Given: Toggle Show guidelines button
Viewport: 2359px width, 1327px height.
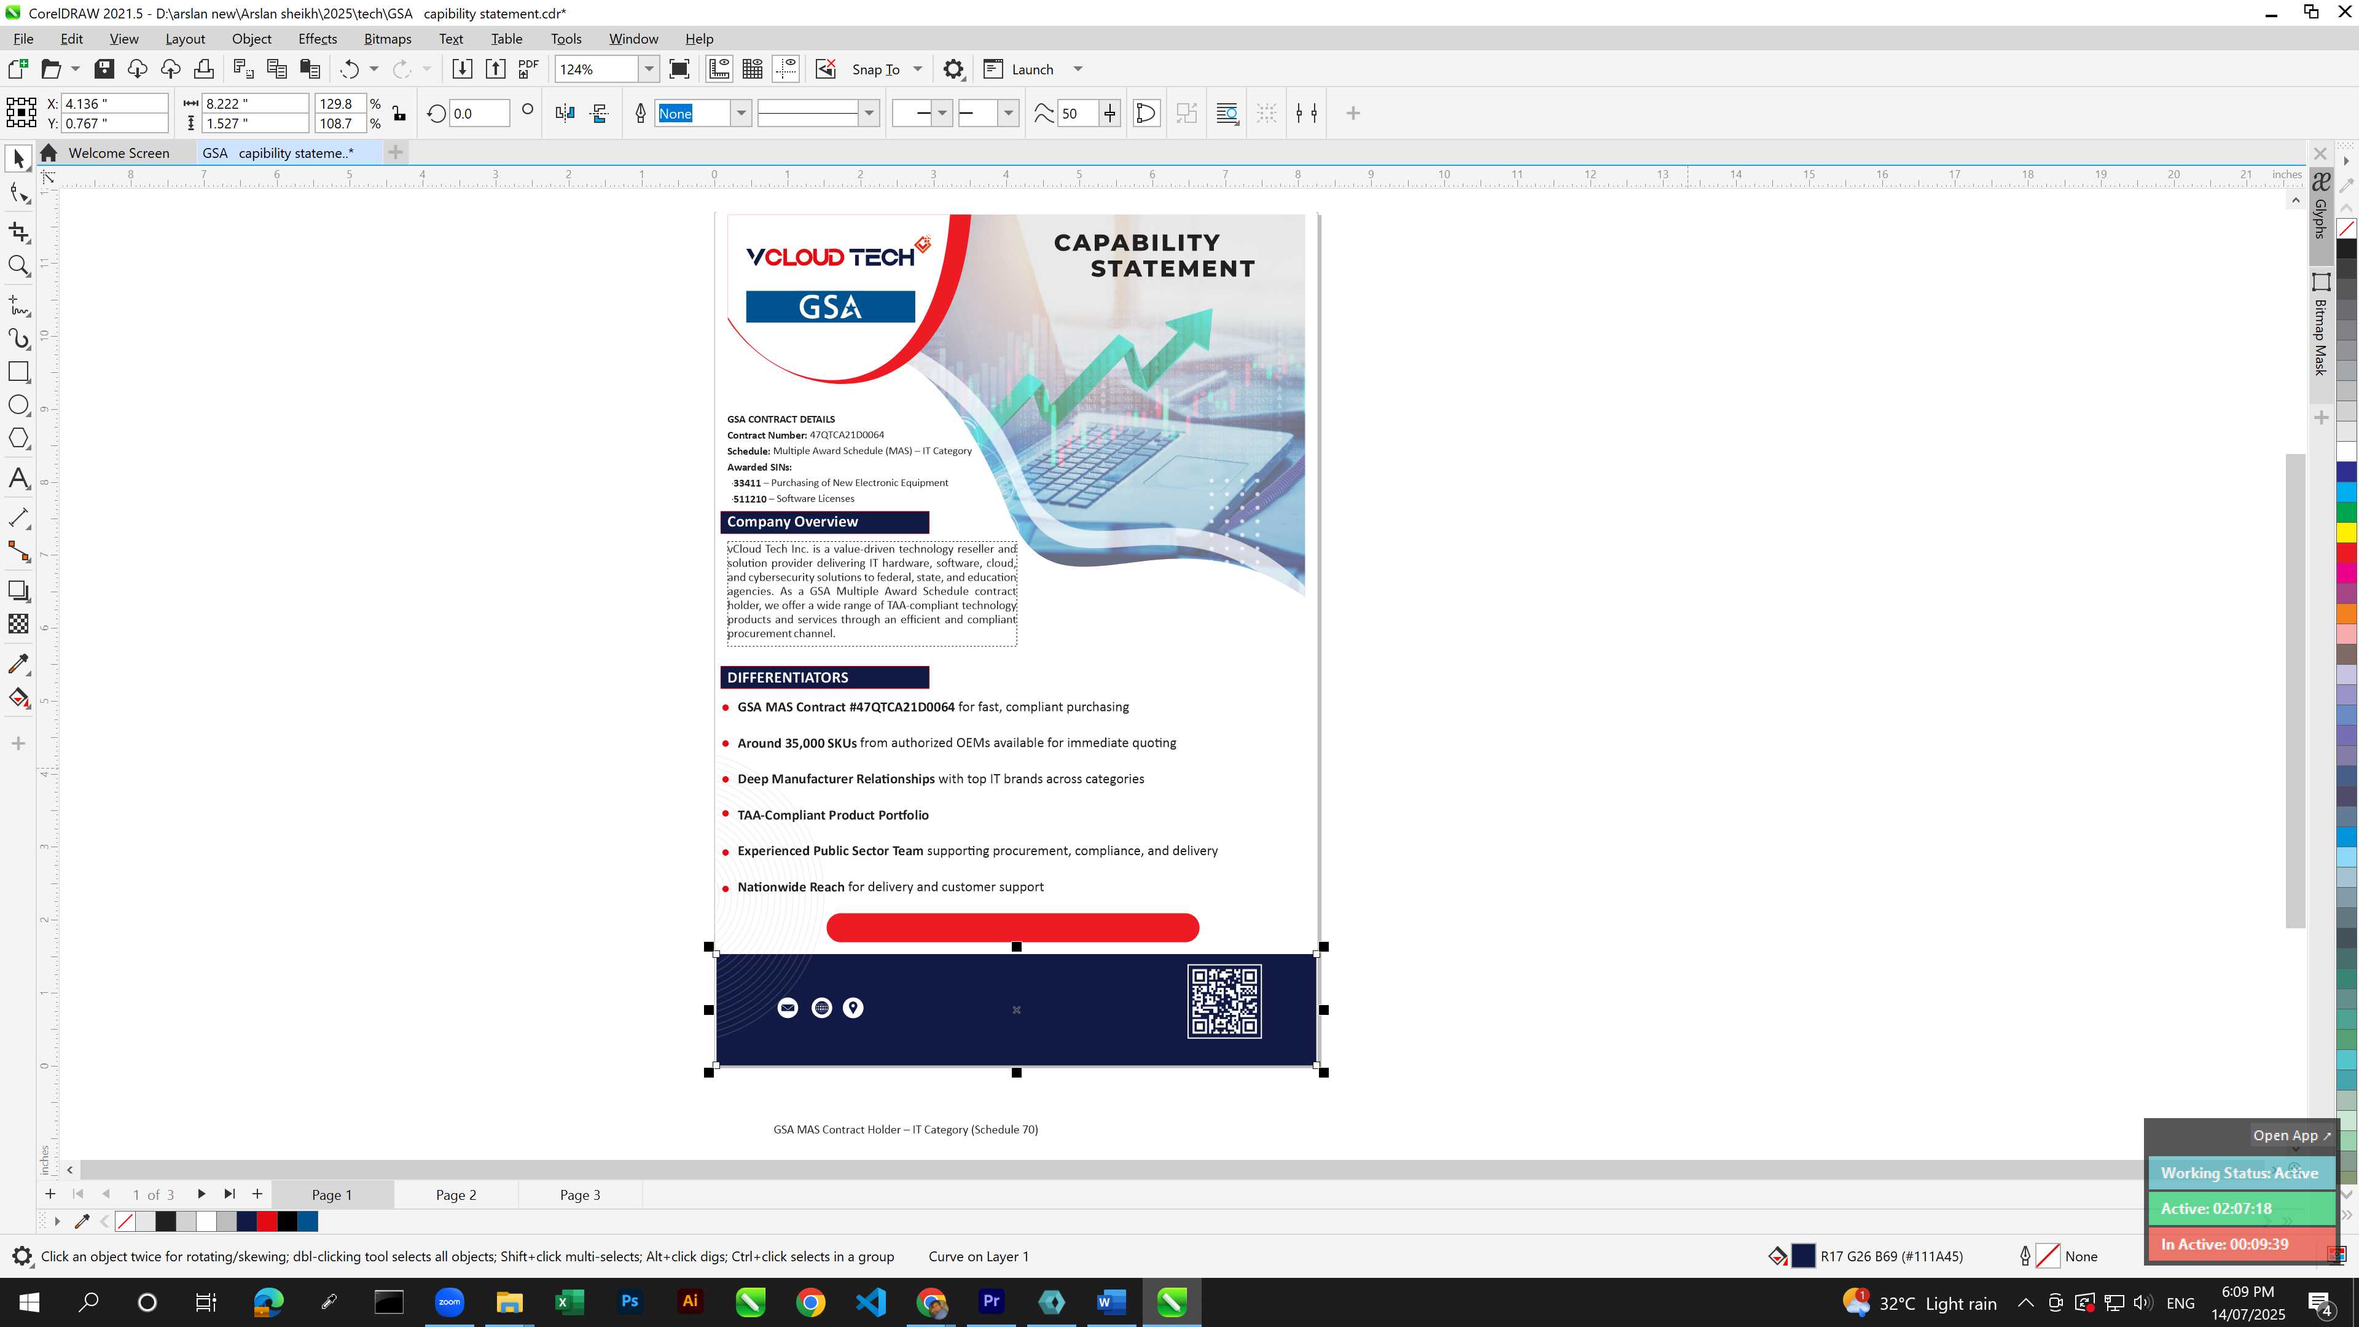Looking at the screenshot, I should pyautogui.click(x=786, y=69).
